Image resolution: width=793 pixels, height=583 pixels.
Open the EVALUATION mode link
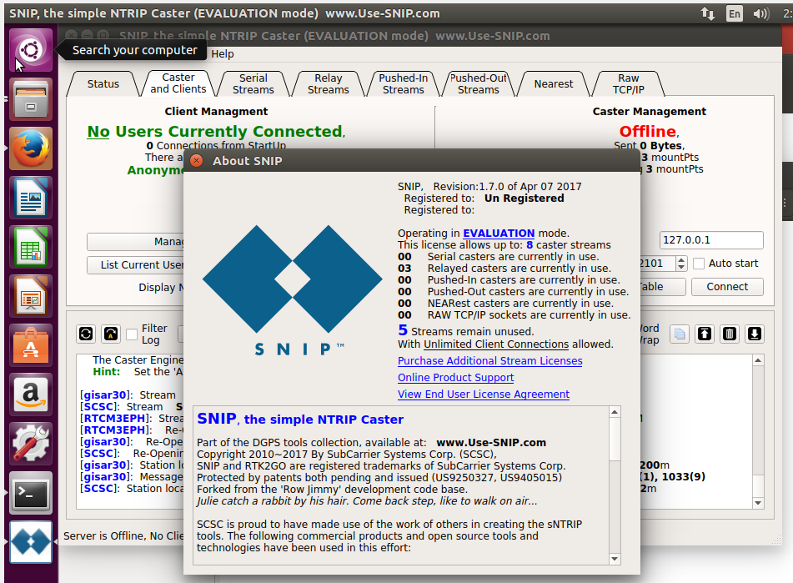[x=499, y=233]
